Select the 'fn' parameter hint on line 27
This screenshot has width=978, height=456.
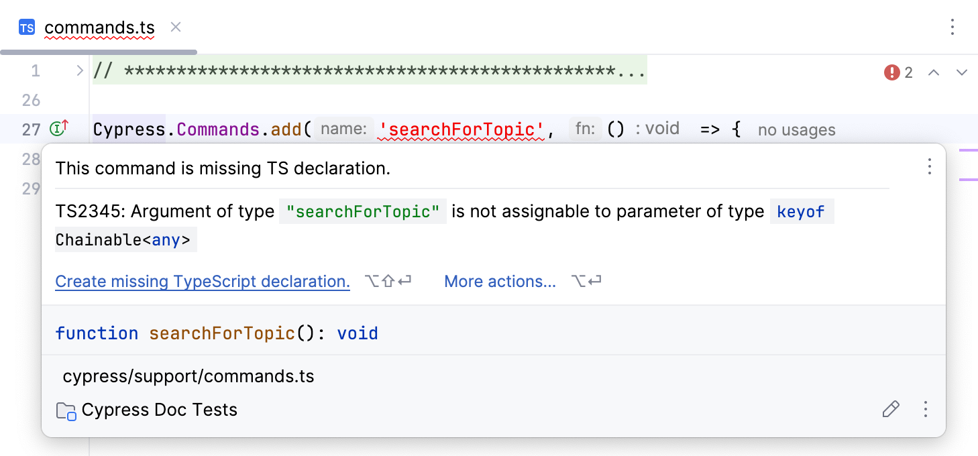click(584, 128)
